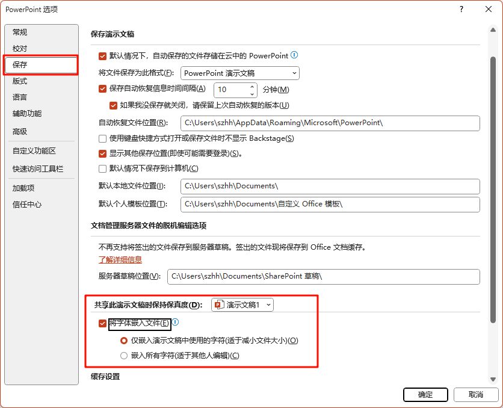
Task: Decrease AutoRecover minutes with down arrow
Action: click(252, 94)
